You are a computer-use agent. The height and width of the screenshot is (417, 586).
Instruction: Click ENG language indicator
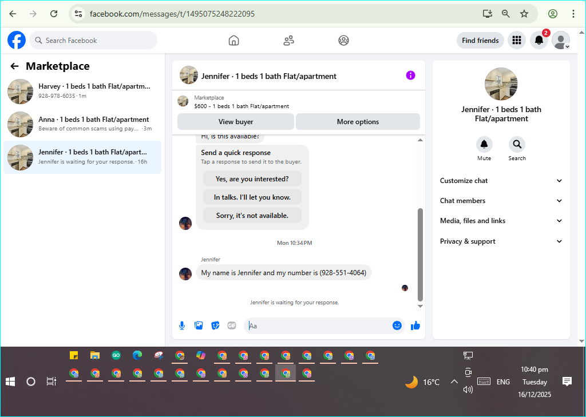[x=503, y=382]
